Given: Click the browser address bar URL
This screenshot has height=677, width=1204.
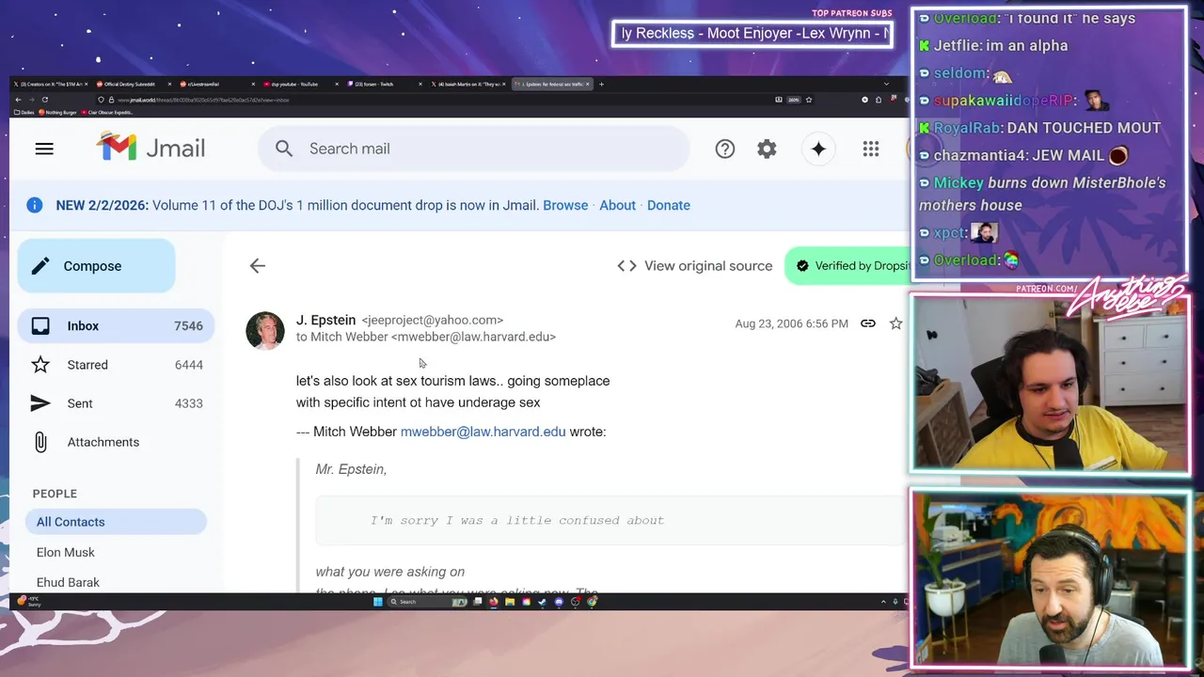Looking at the screenshot, I should pos(203,100).
